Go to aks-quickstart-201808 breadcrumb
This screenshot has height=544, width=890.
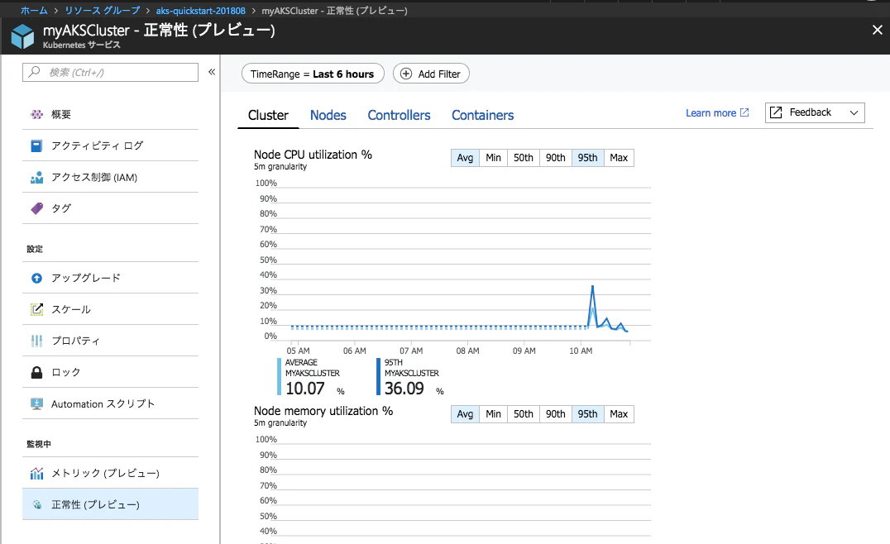pos(201,11)
